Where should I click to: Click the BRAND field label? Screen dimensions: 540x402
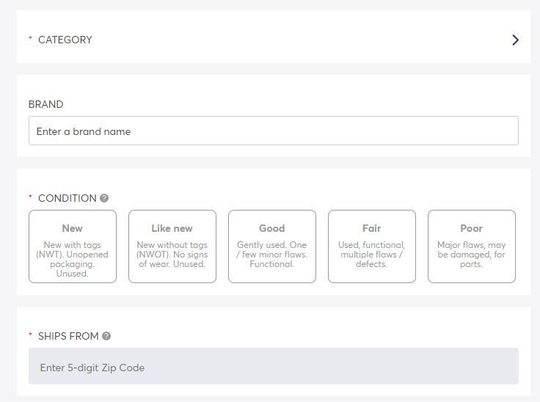(45, 104)
